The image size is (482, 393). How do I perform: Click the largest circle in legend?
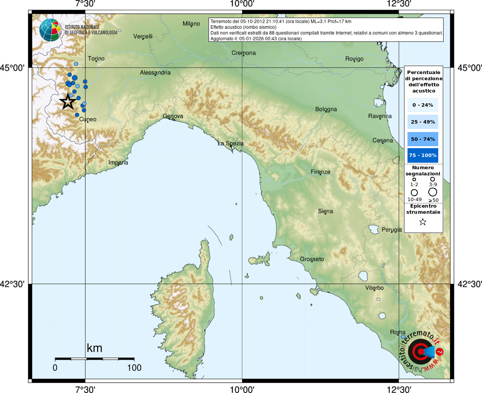pos(433,192)
